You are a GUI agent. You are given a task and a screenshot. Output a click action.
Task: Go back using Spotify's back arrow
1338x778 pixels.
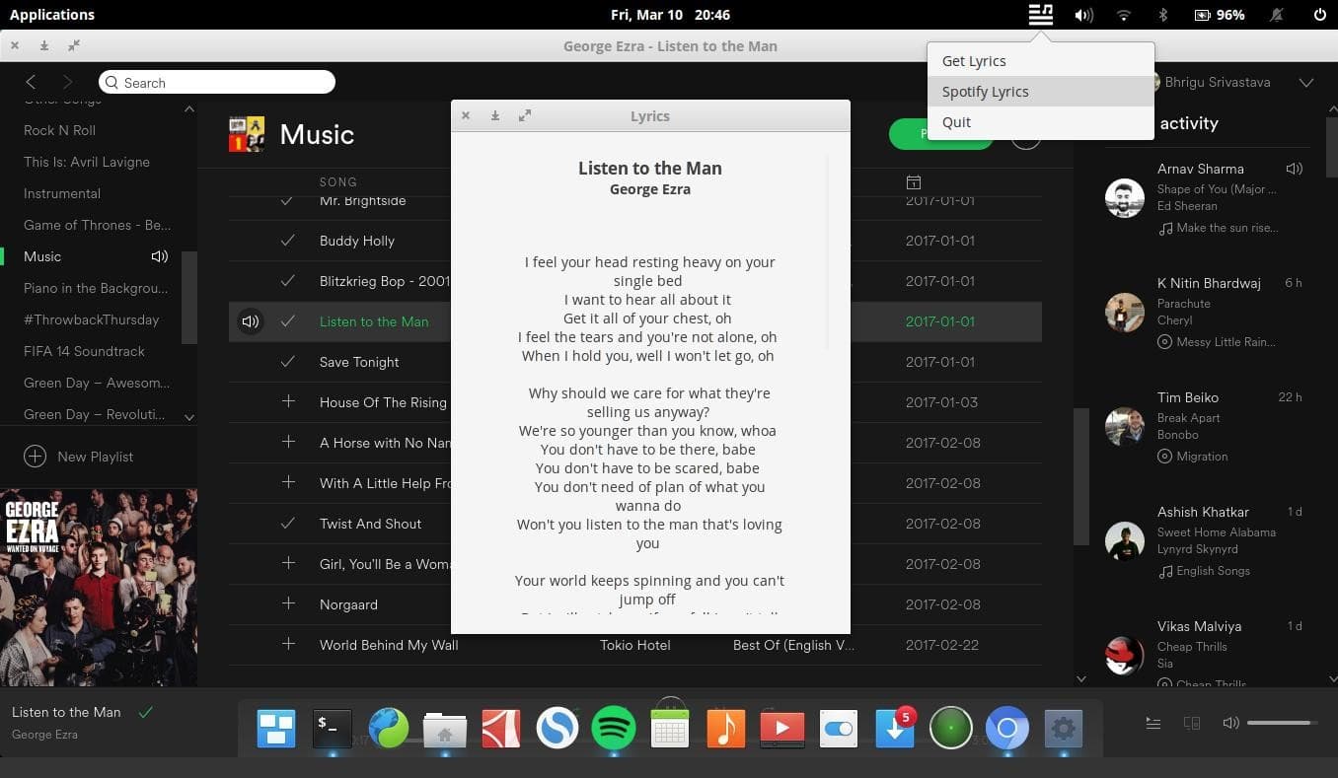click(31, 82)
